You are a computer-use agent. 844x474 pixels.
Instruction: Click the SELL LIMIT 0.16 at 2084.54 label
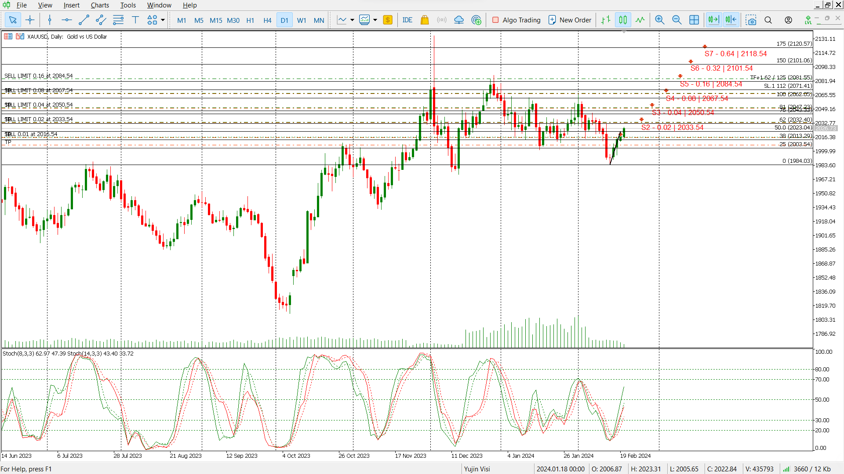pos(39,76)
